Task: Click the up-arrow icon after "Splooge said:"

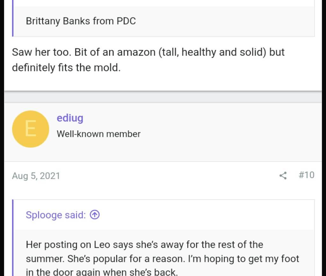Action: [95, 215]
